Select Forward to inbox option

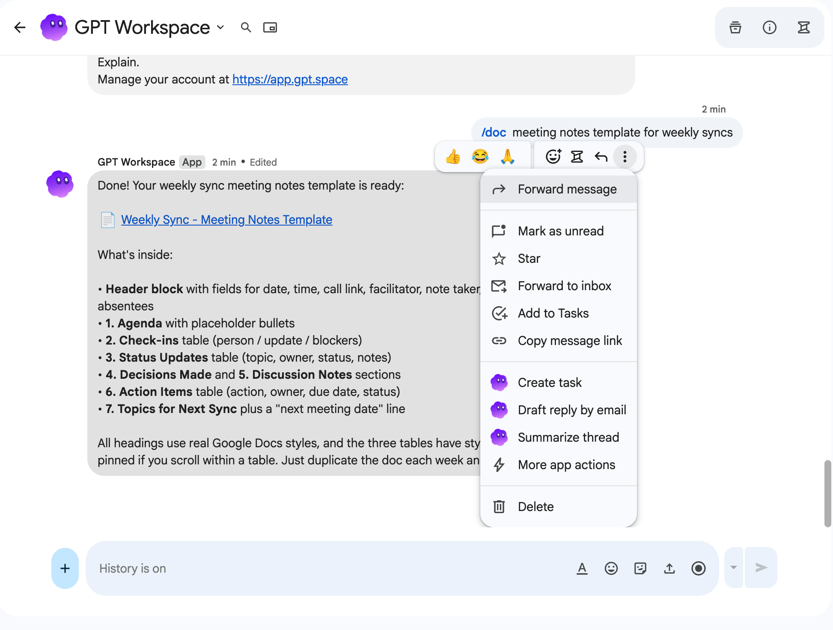(x=559, y=286)
